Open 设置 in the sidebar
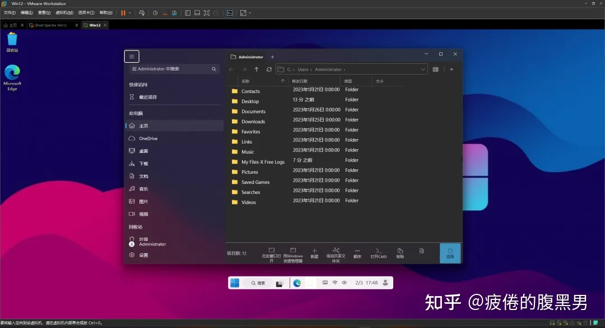This screenshot has height=328, width=605. [x=175, y=255]
